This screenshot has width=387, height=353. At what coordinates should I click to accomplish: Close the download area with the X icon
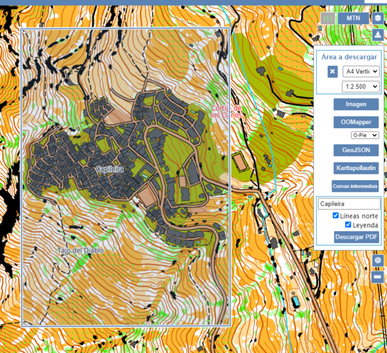[332, 72]
